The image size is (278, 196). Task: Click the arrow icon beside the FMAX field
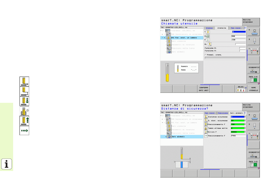tap(206, 136)
